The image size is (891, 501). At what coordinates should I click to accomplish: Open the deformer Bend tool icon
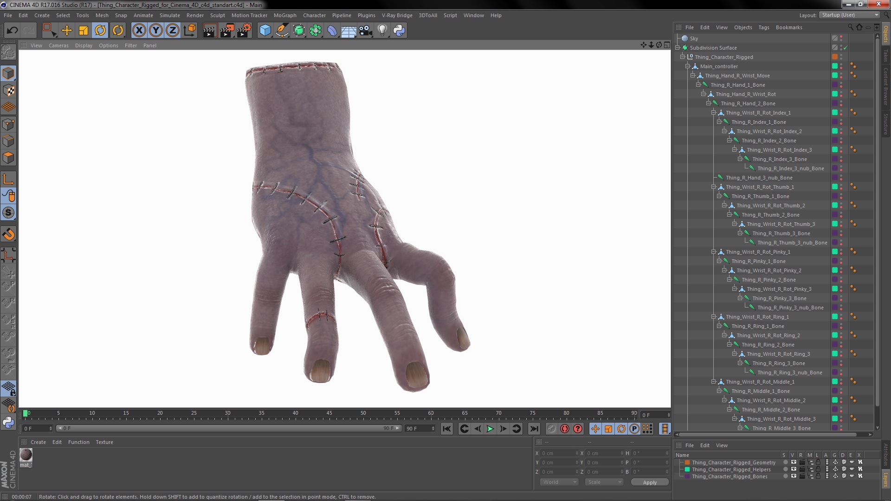coord(332,31)
